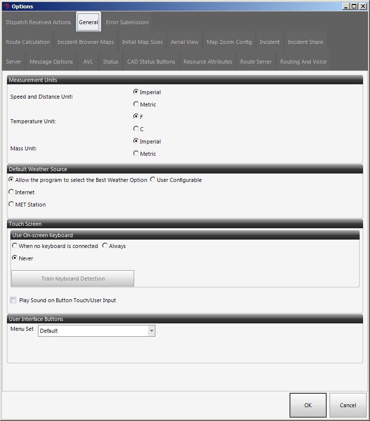Click Cancel to discard changes
This screenshot has width=370, height=421.
pyautogui.click(x=348, y=405)
